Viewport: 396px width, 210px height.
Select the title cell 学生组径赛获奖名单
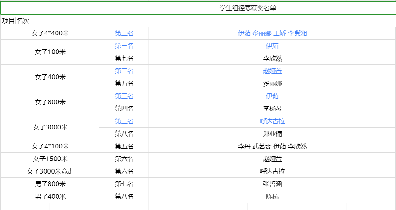248,8
